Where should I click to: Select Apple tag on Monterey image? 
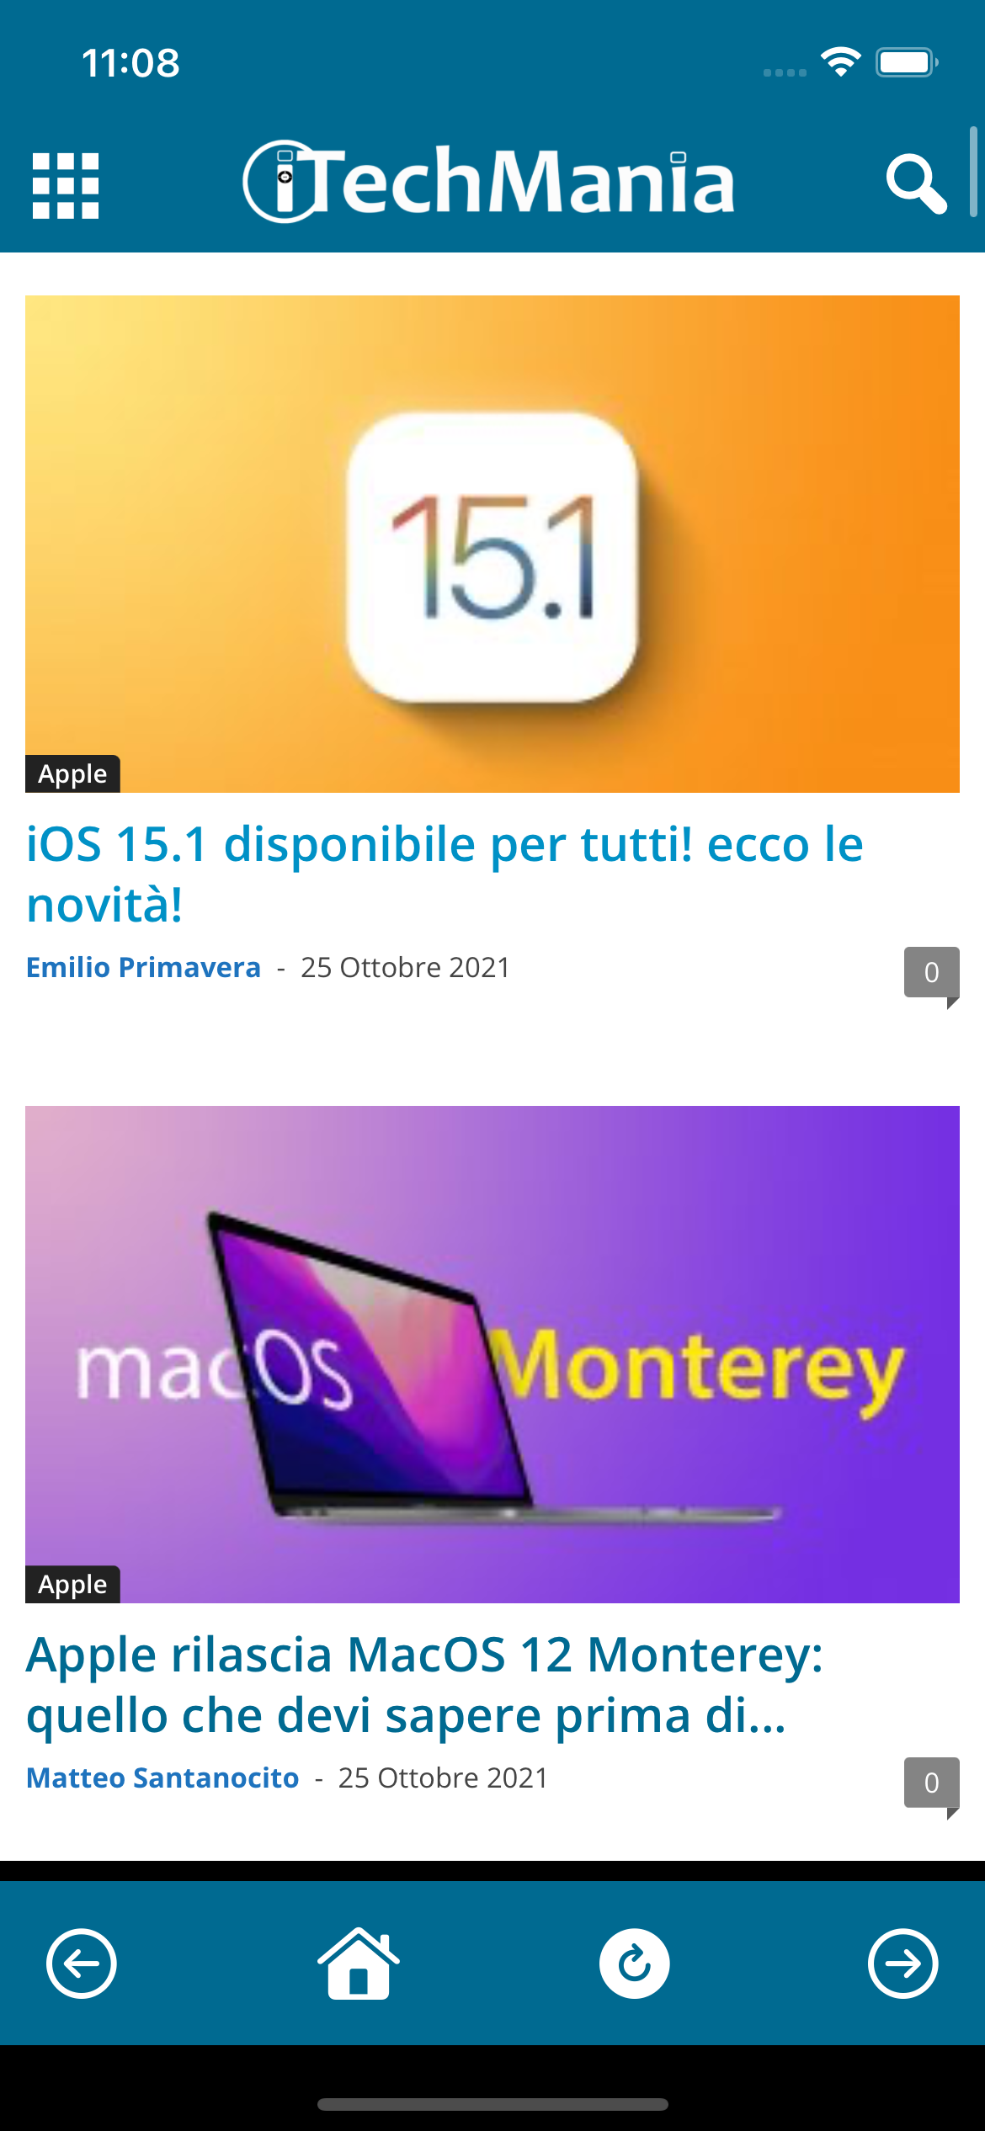72,1585
